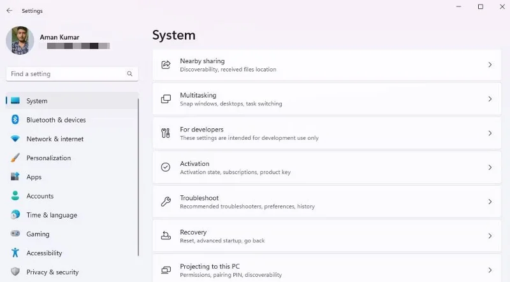Click the Accessibility figure icon
510x282 pixels.
tap(15, 253)
